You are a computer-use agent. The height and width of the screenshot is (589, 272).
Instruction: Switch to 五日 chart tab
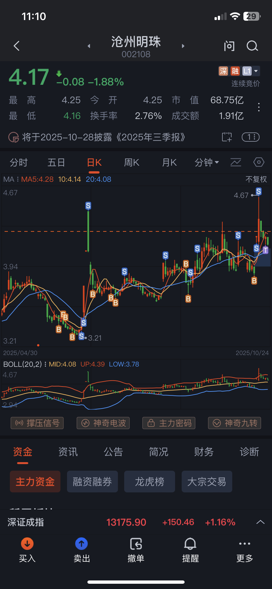(x=57, y=163)
